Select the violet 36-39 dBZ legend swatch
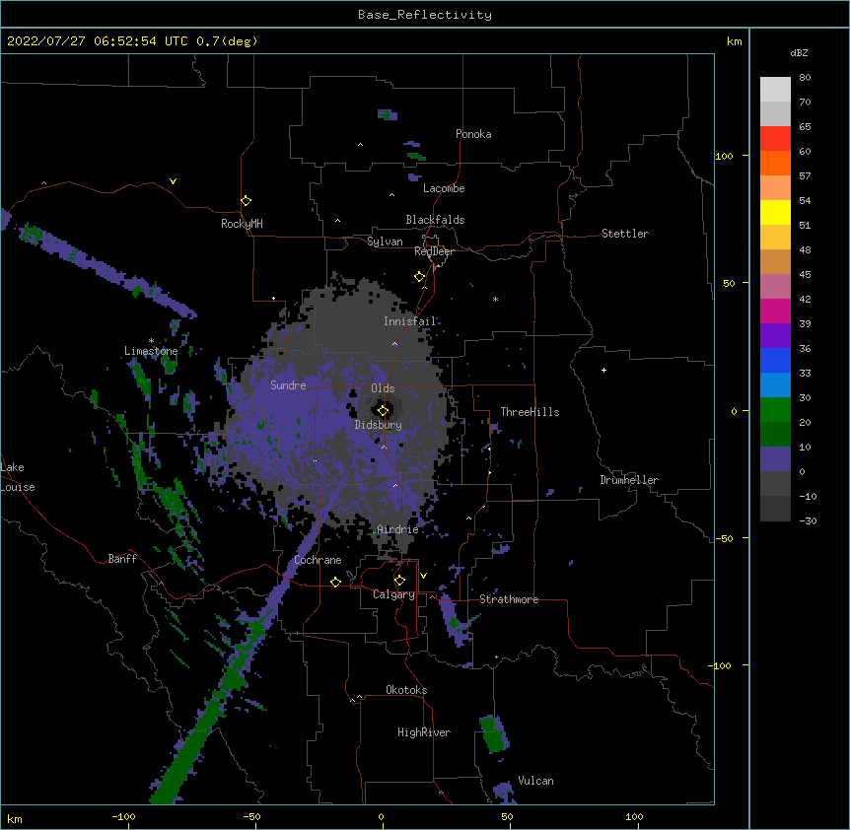This screenshot has width=850, height=830. point(775,336)
